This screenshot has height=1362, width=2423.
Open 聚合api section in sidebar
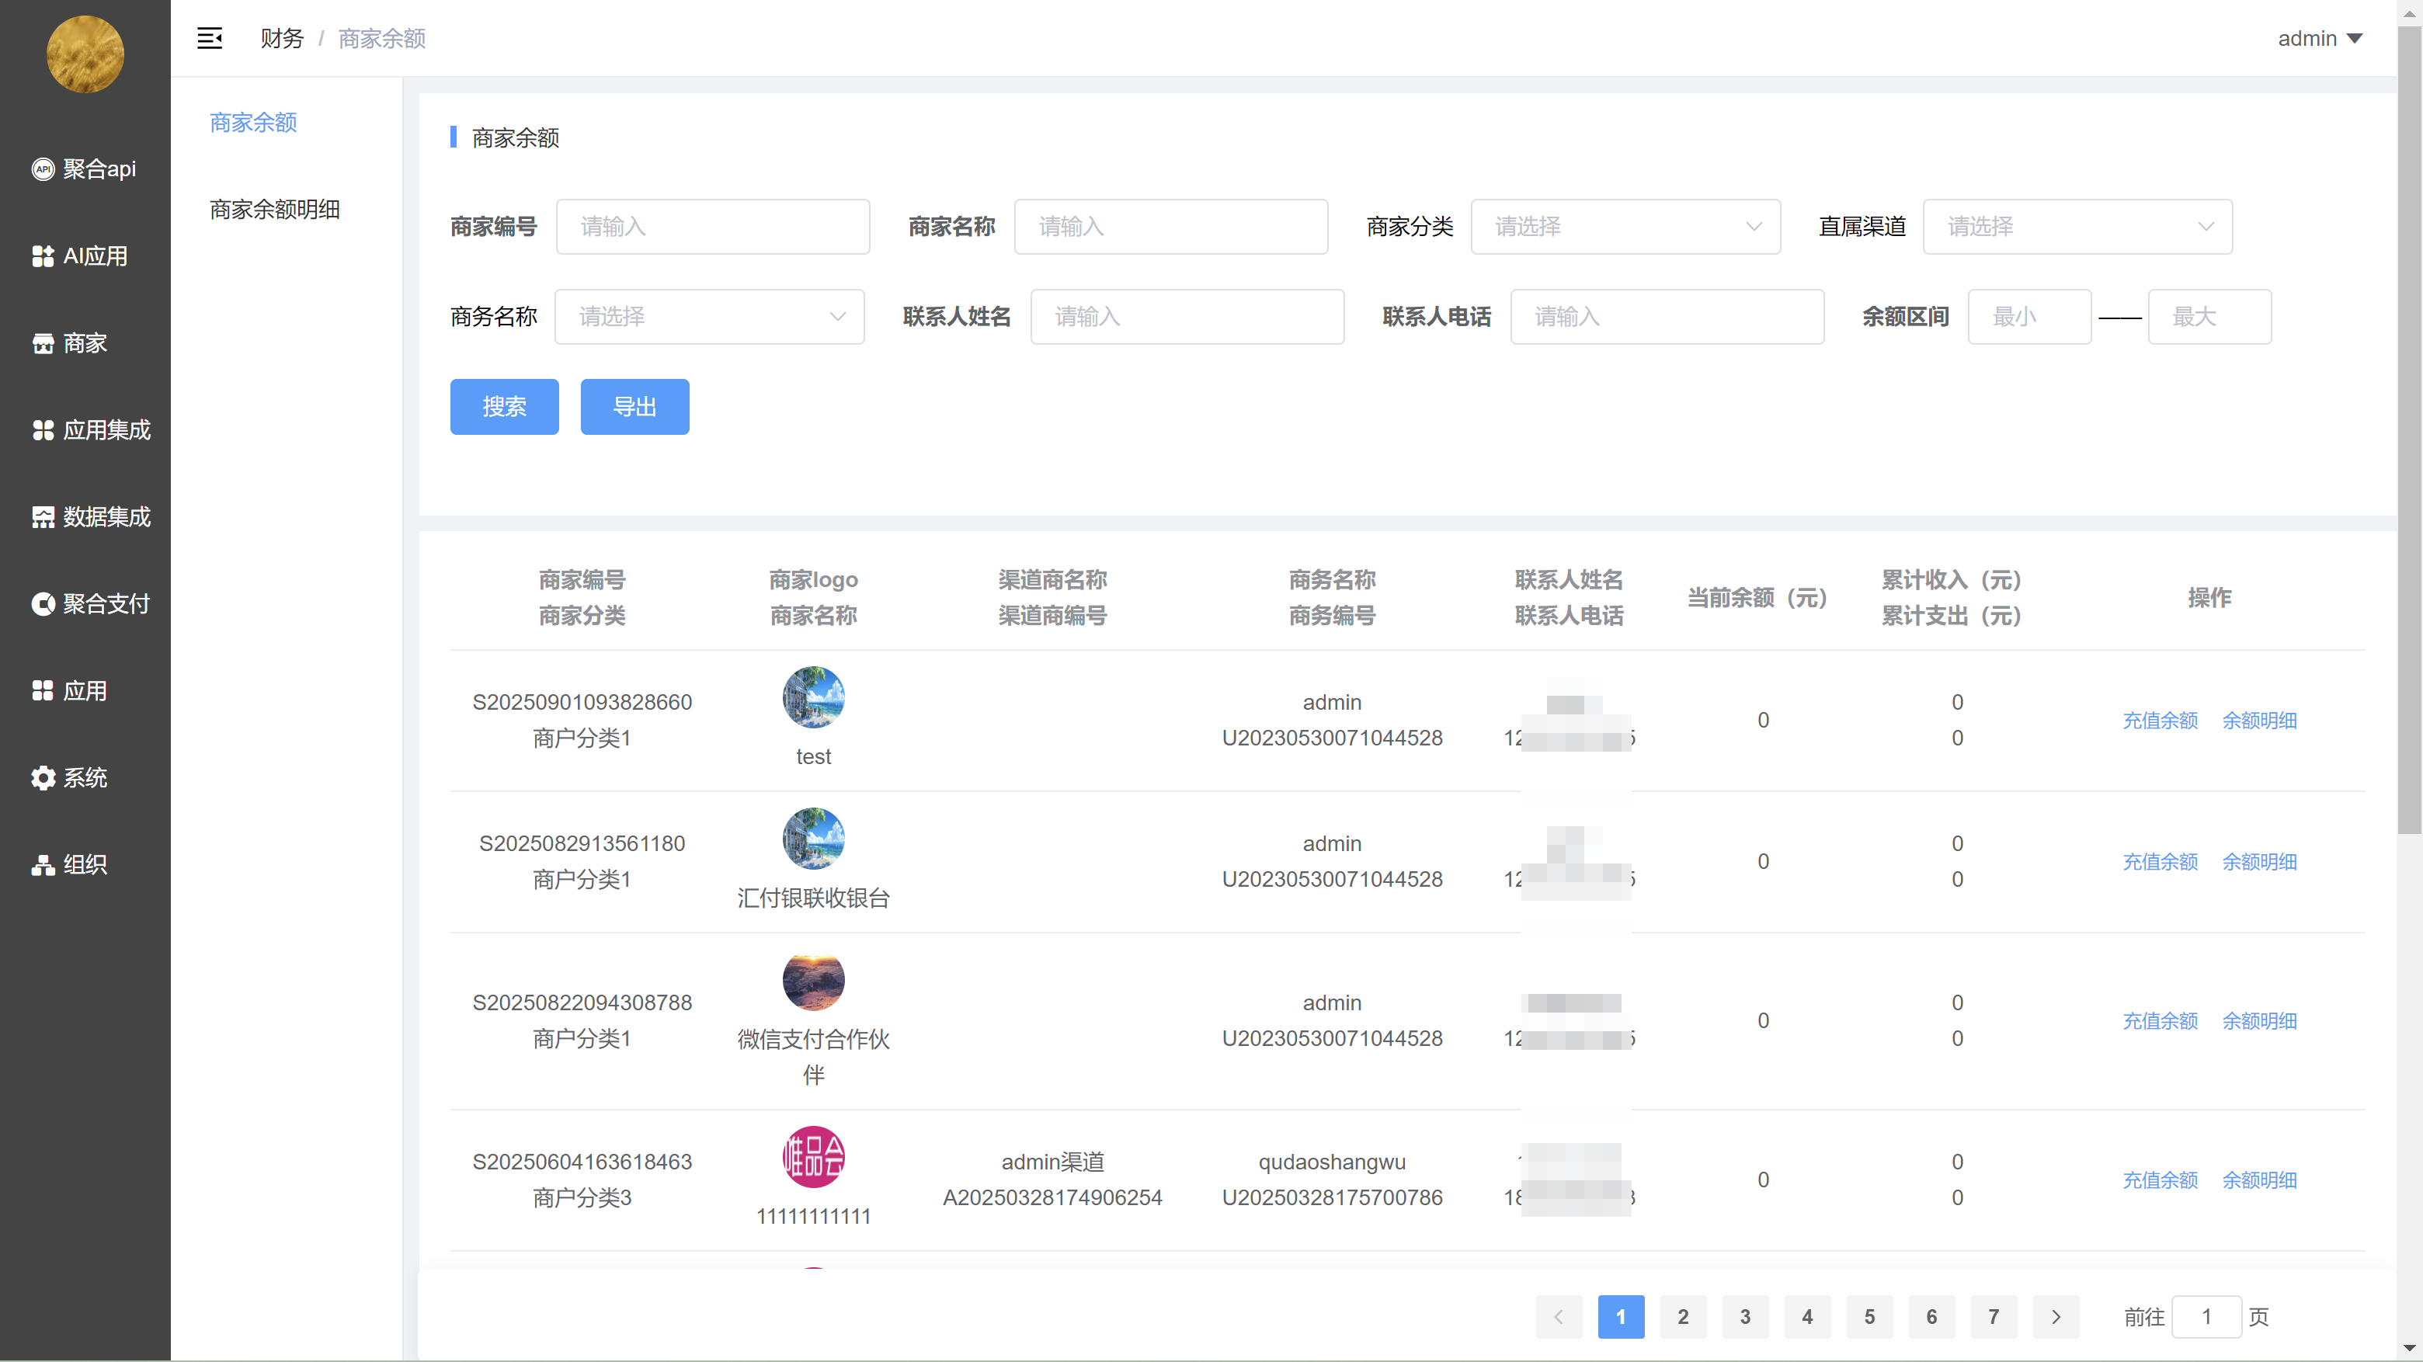(x=85, y=169)
